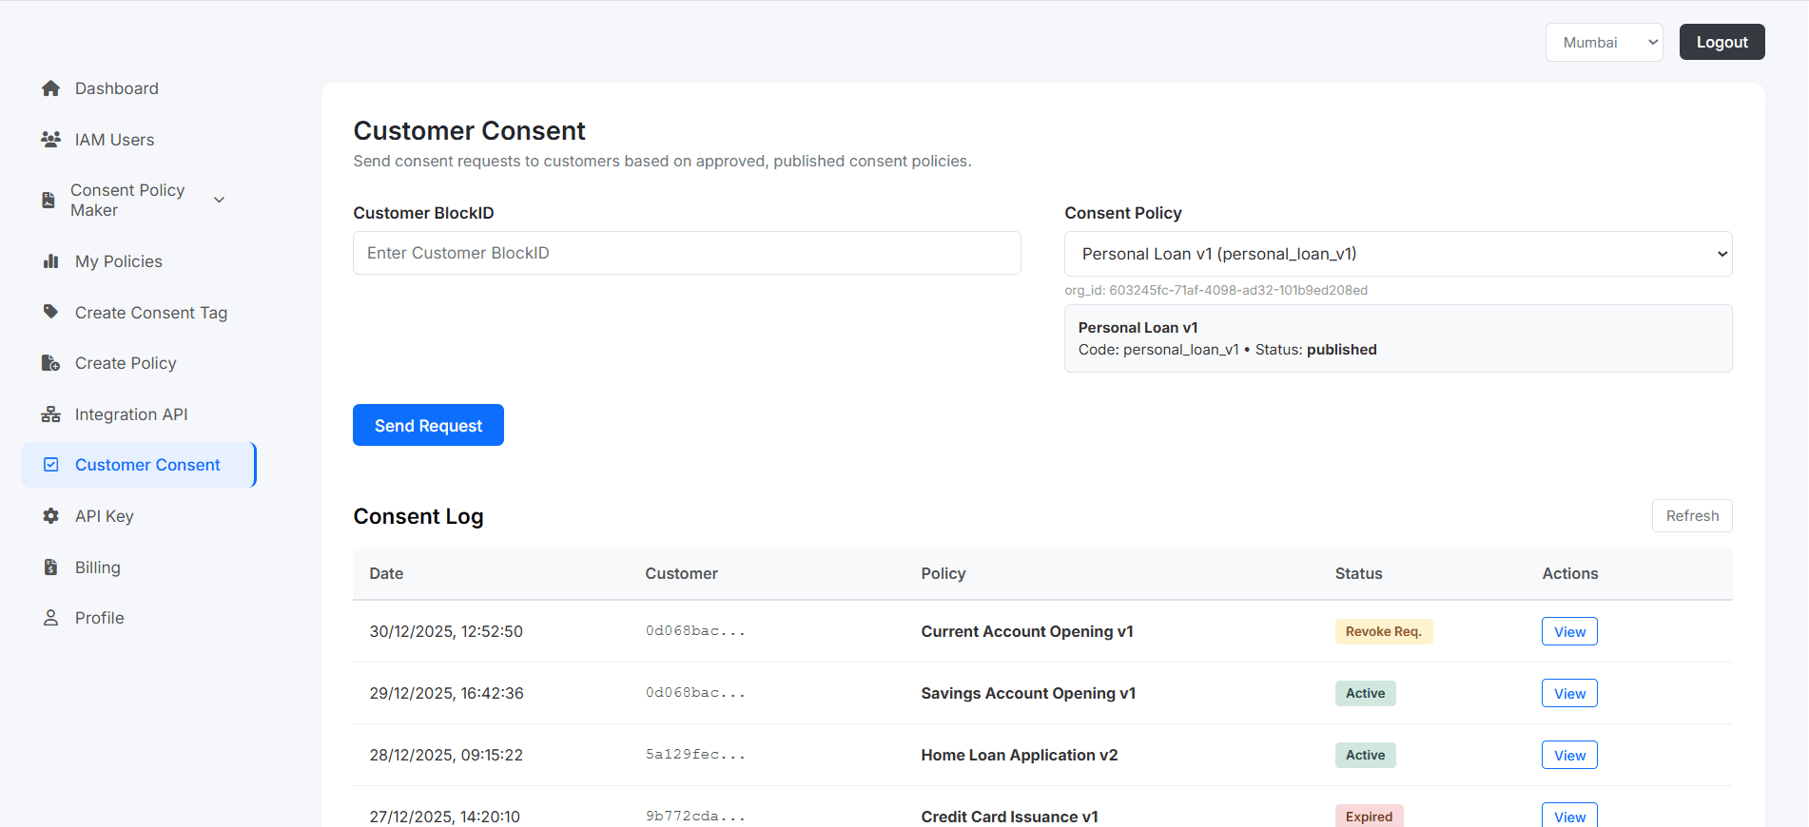
Task: Open the Profile menu label
Action: pyautogui.click(x=100, y=618)
